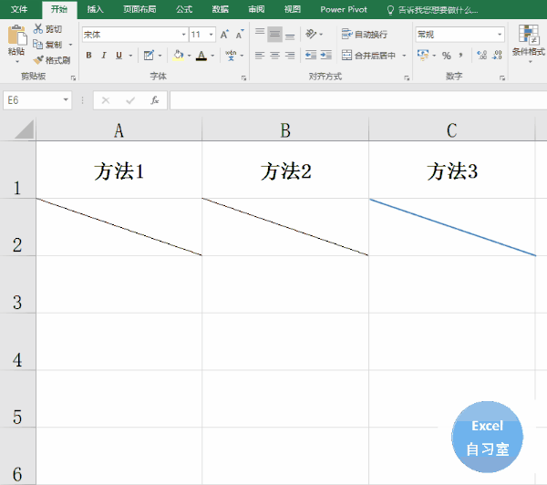Expand the underline style dropdown arrow

click(130, 55)
